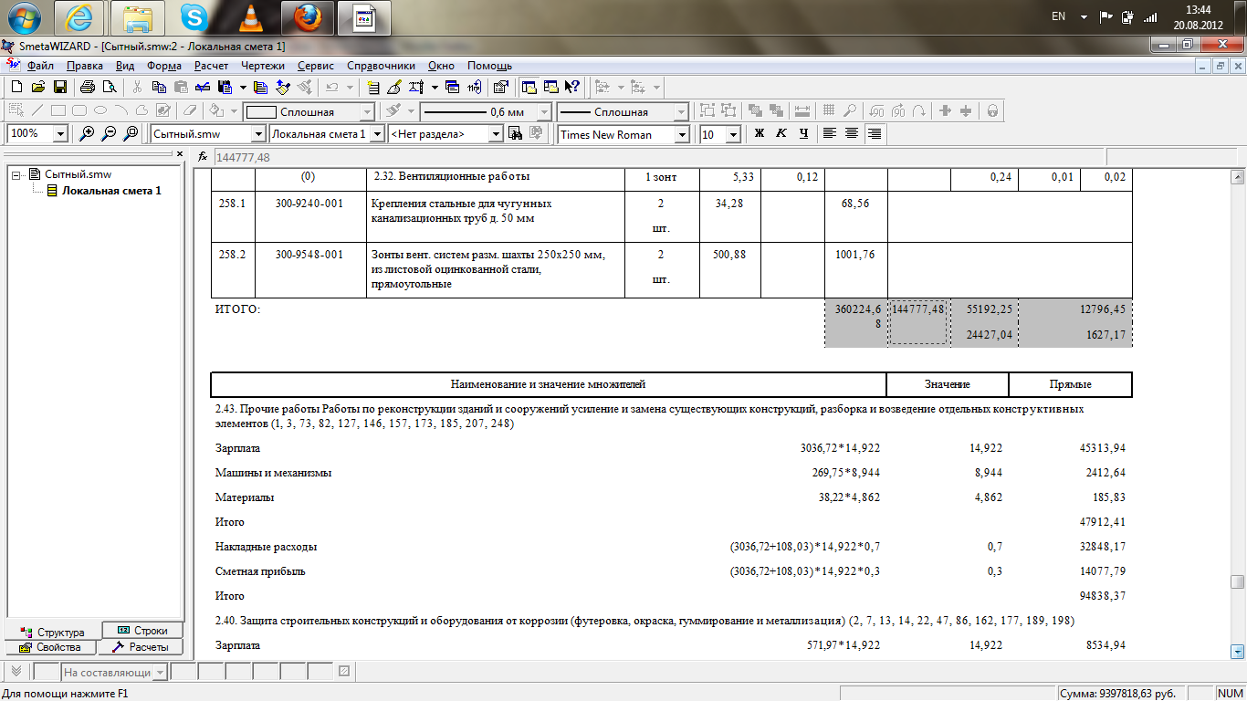Click the properties sheet icon in the main toolbar
Viewport: 1247px width, 701px height.
[x=500, y=88]
